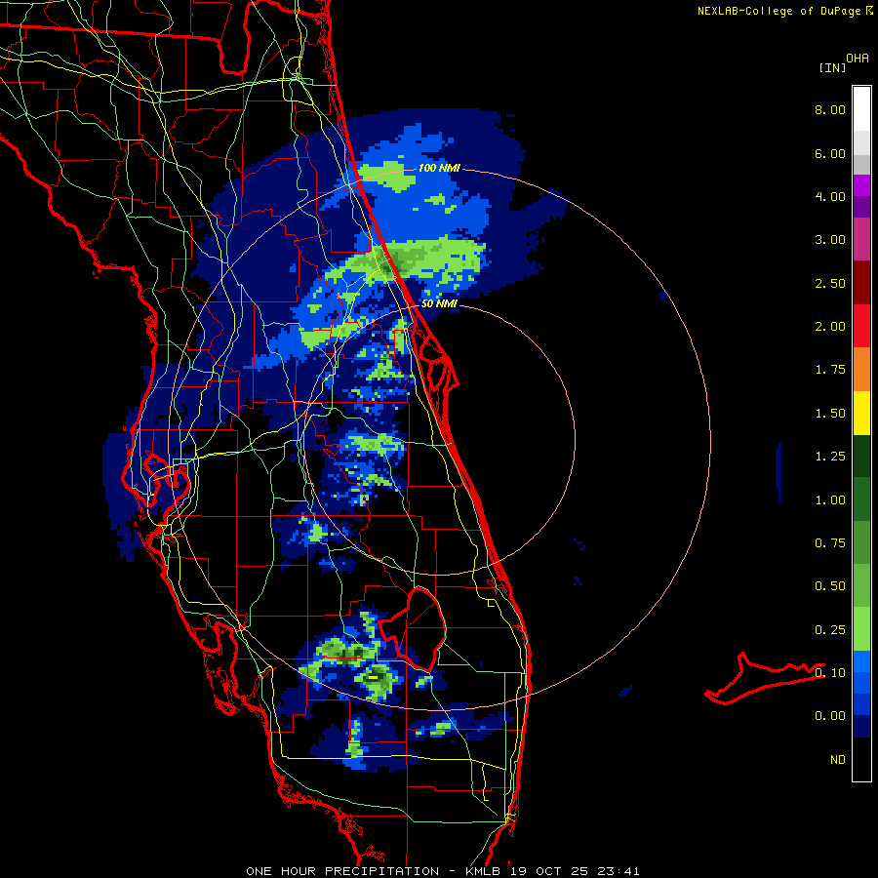Click the "1.25" scale value

[x=830, y=457]
